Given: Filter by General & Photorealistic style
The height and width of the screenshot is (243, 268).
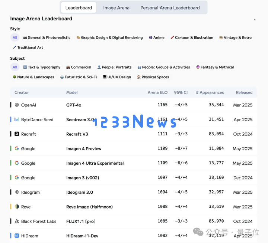Looking at the screenshot, I should coord(47,37).
